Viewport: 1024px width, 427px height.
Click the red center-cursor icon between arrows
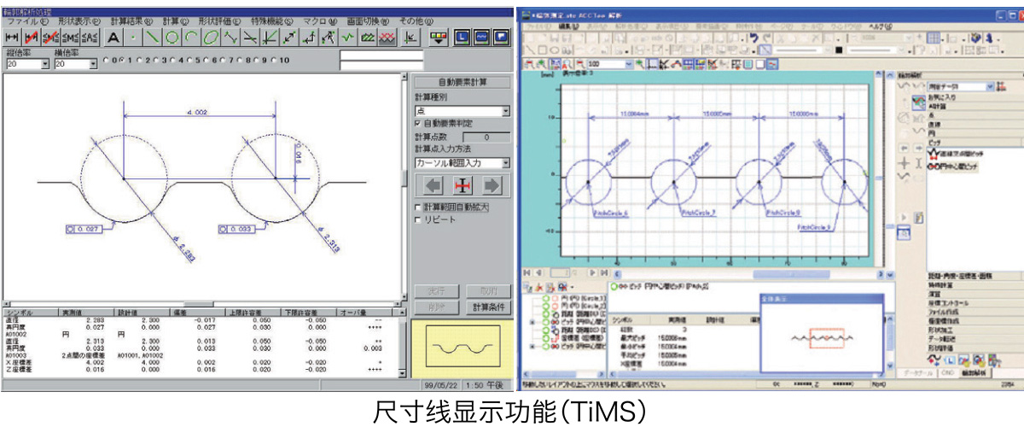pos(463,185)
